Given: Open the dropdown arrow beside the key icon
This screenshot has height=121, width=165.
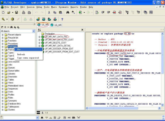Looking at the screenshot, I should coord(7,19).
